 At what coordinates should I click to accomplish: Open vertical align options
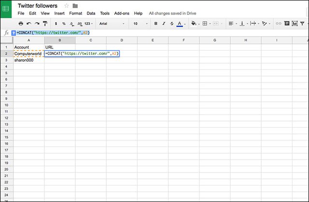click(242, 24)
